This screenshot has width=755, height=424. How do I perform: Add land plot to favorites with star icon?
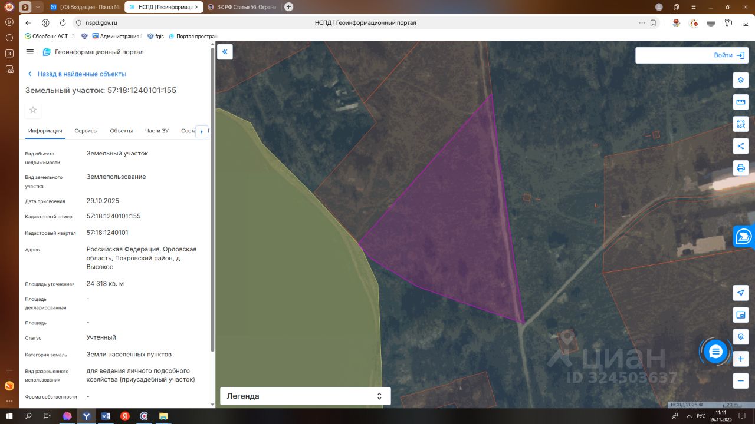(x=33, y=110)
